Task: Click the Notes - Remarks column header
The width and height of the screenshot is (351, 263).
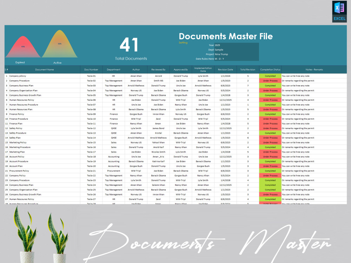Action: (x=314, y=69)
